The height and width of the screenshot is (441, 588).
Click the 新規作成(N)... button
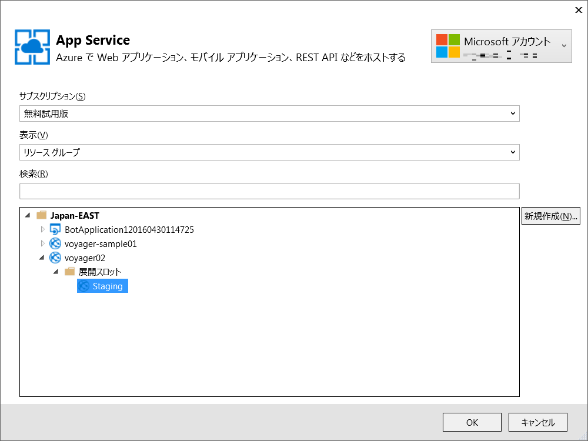click(550, 216)
